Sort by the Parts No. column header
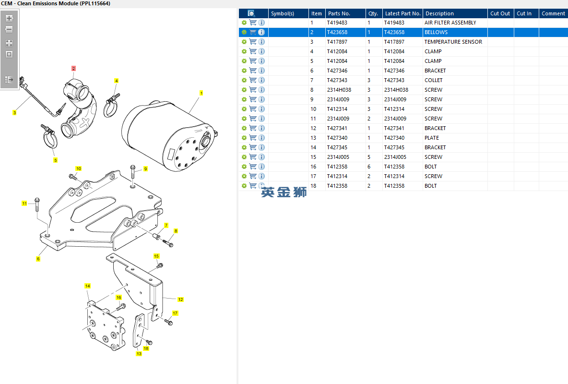Viewport: 568px width, 384px height. tap(345, 13)
